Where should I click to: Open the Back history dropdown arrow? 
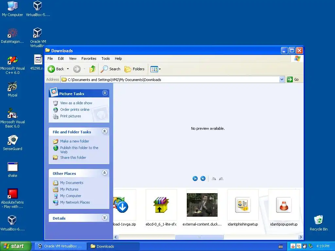(x=68, y=69)
